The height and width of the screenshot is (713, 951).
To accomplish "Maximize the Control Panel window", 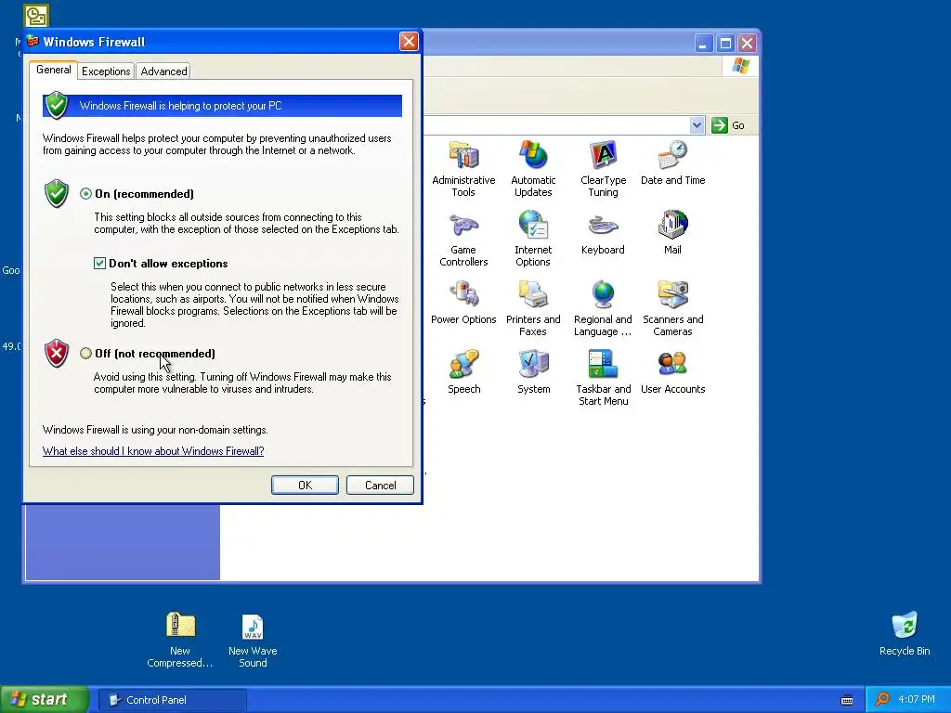I will 725,43.
